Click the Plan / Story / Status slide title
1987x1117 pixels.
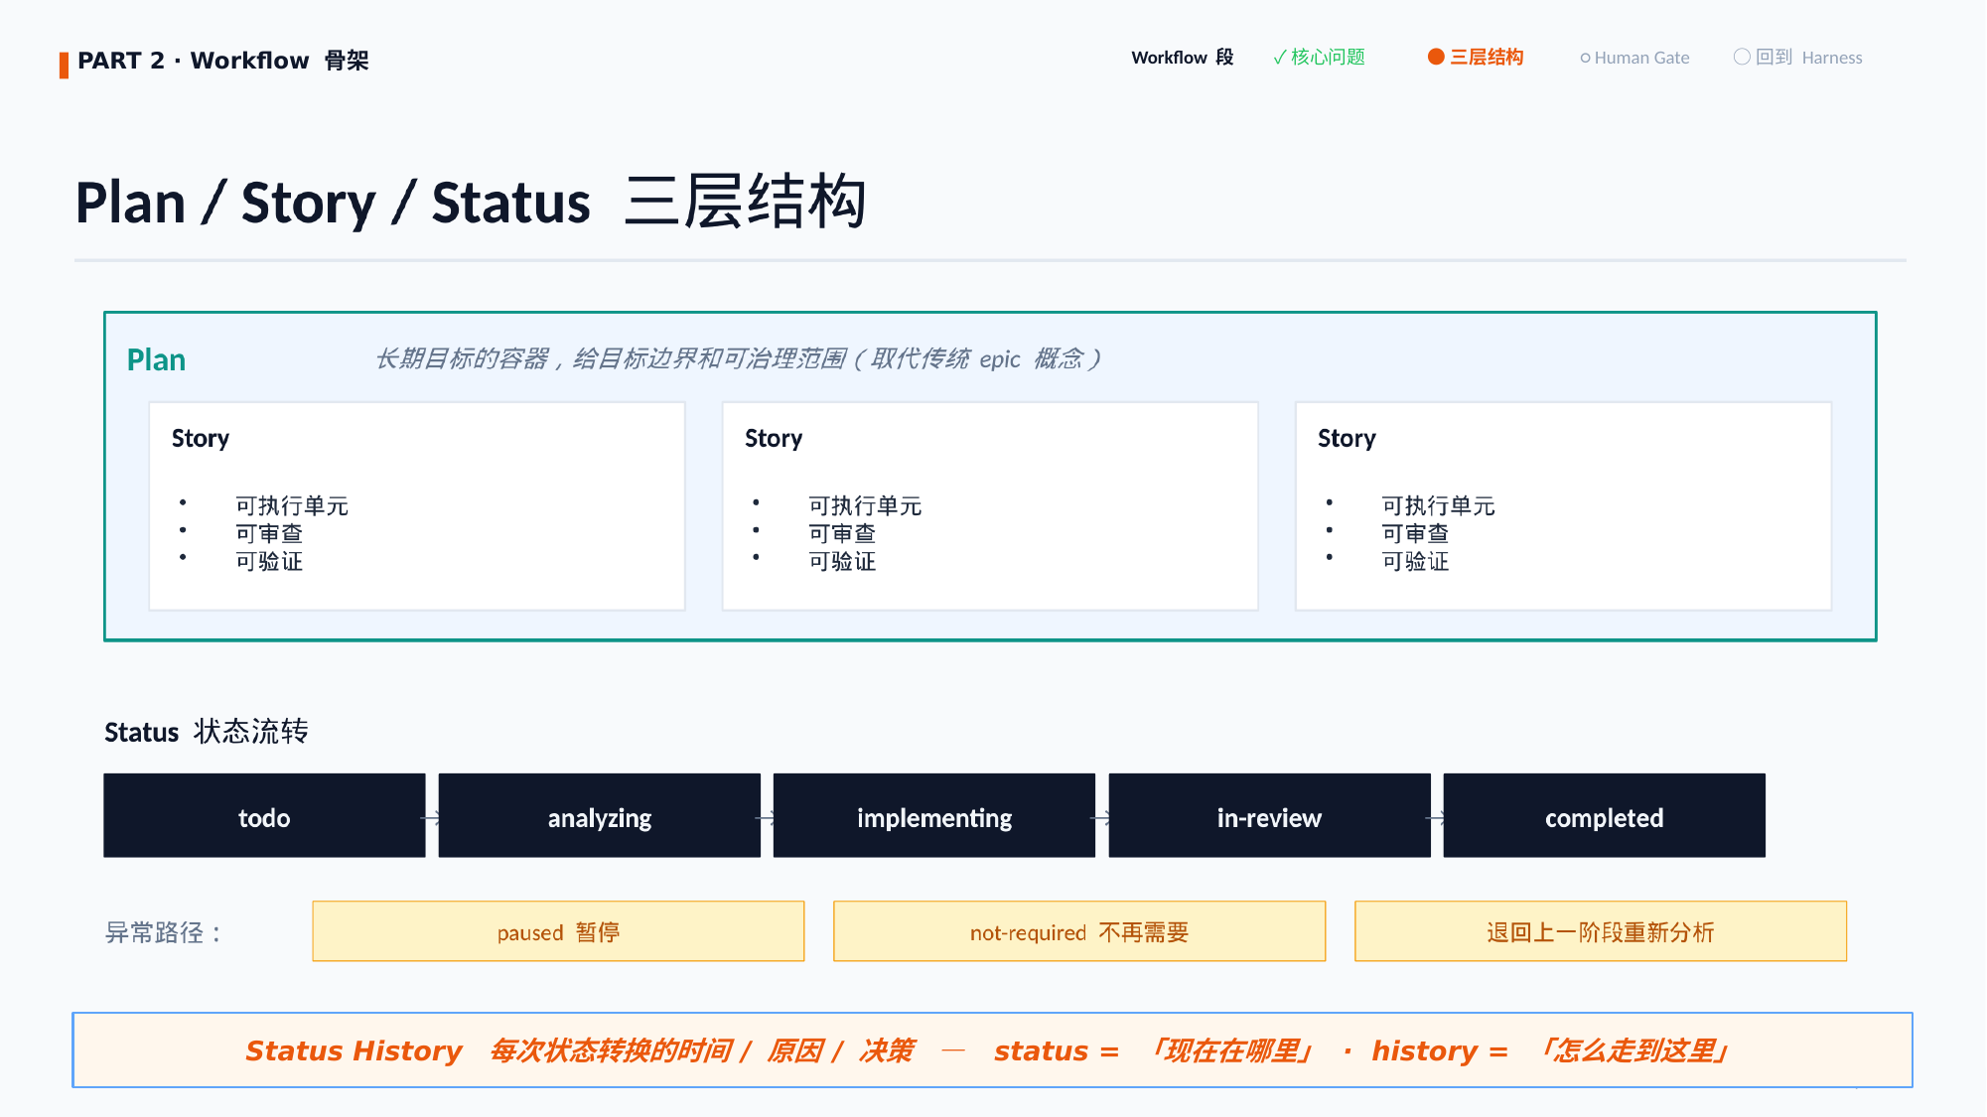[472, 202]
